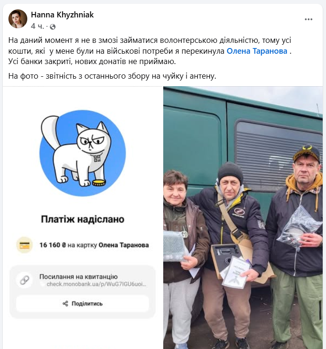Click the 'Посилання на квитанцію' label
The width and height of the screenshot is (326, 349).
[x=79, y=276]
